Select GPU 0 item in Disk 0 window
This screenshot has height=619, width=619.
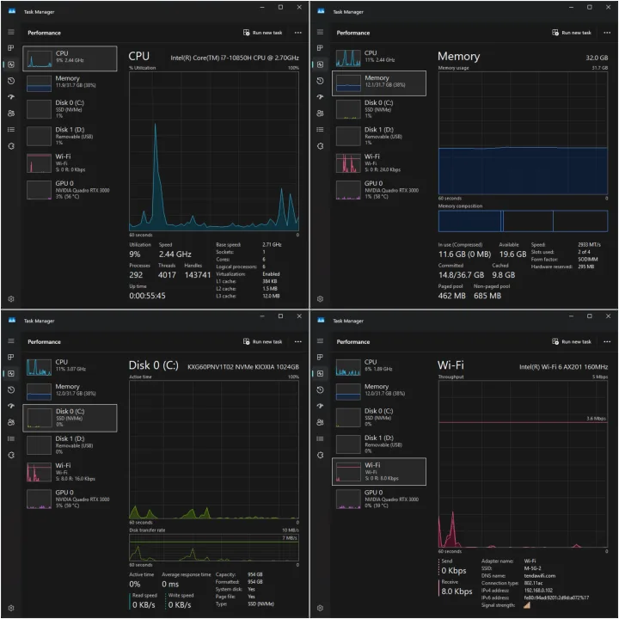pyautogui.click(x=70, y=499)
